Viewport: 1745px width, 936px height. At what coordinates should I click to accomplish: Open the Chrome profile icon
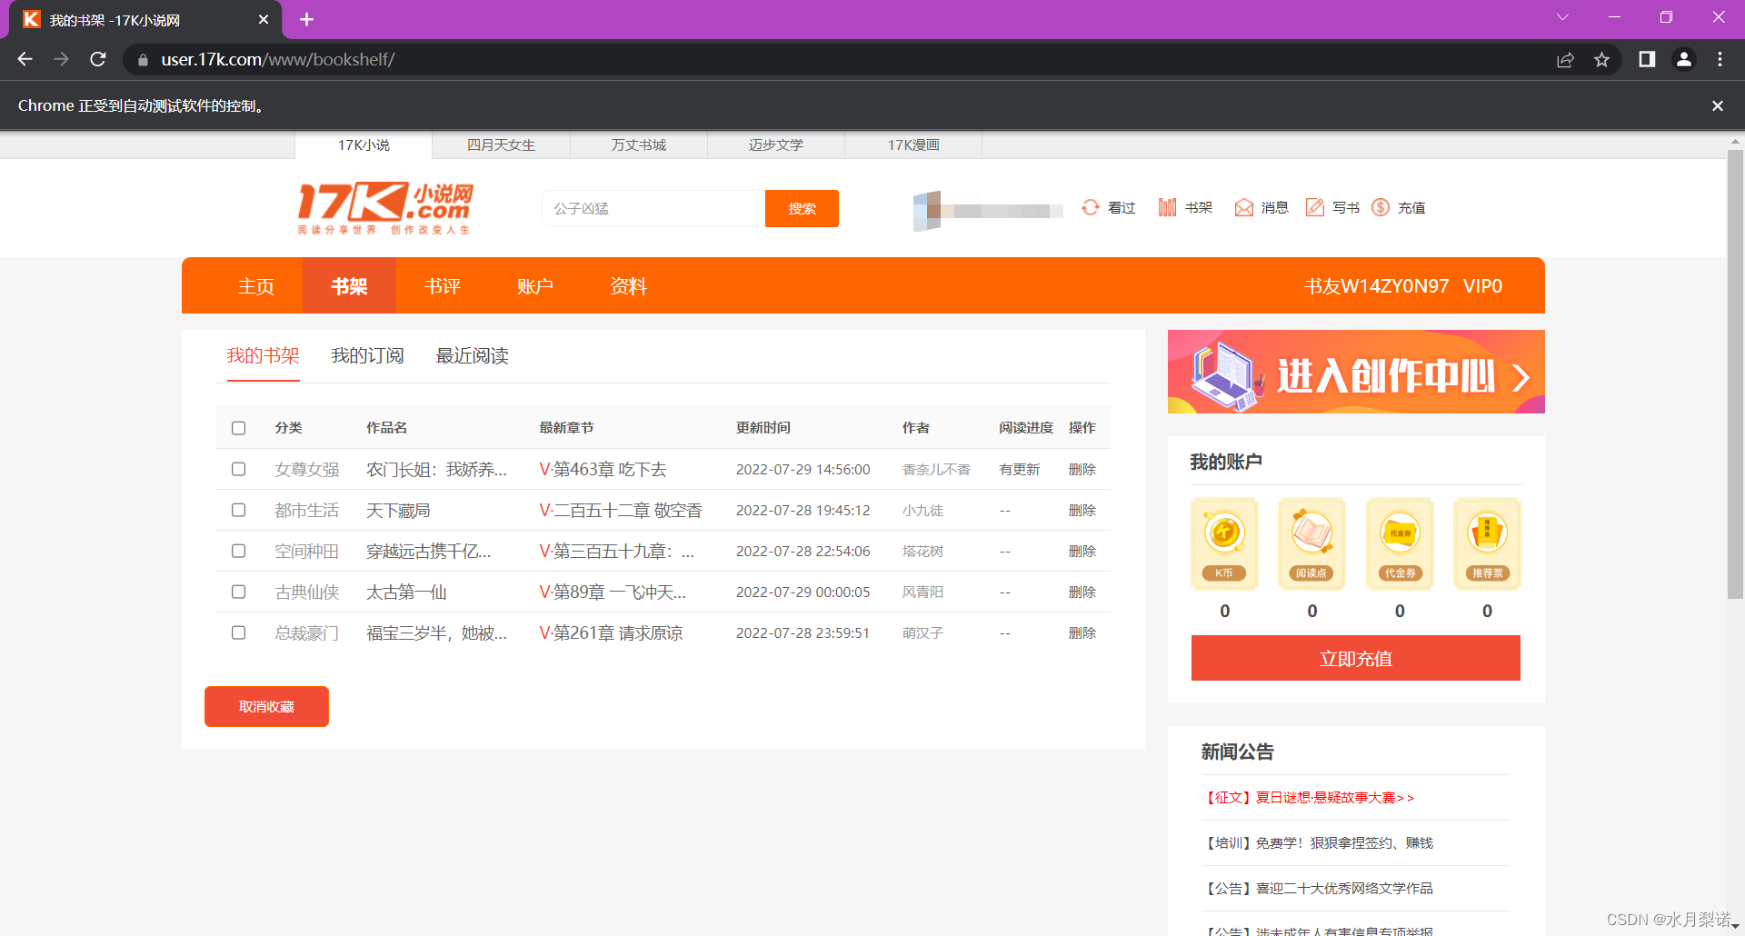pos(1684,59)
